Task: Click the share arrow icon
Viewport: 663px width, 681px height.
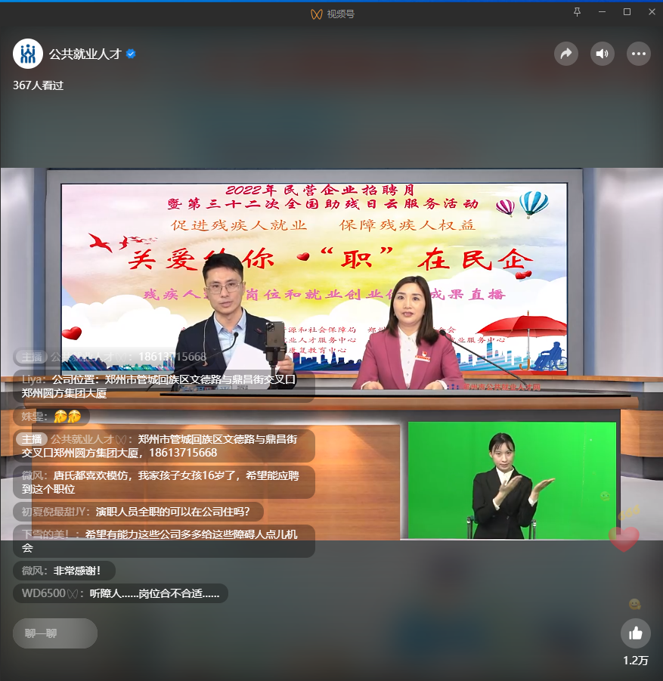Action: click(565, 54)
